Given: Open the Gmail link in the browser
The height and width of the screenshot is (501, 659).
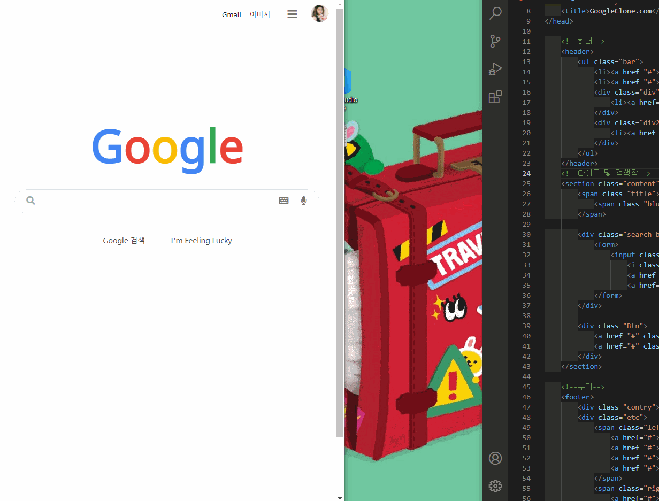Looking at the screenshot, I should (232, 14).
